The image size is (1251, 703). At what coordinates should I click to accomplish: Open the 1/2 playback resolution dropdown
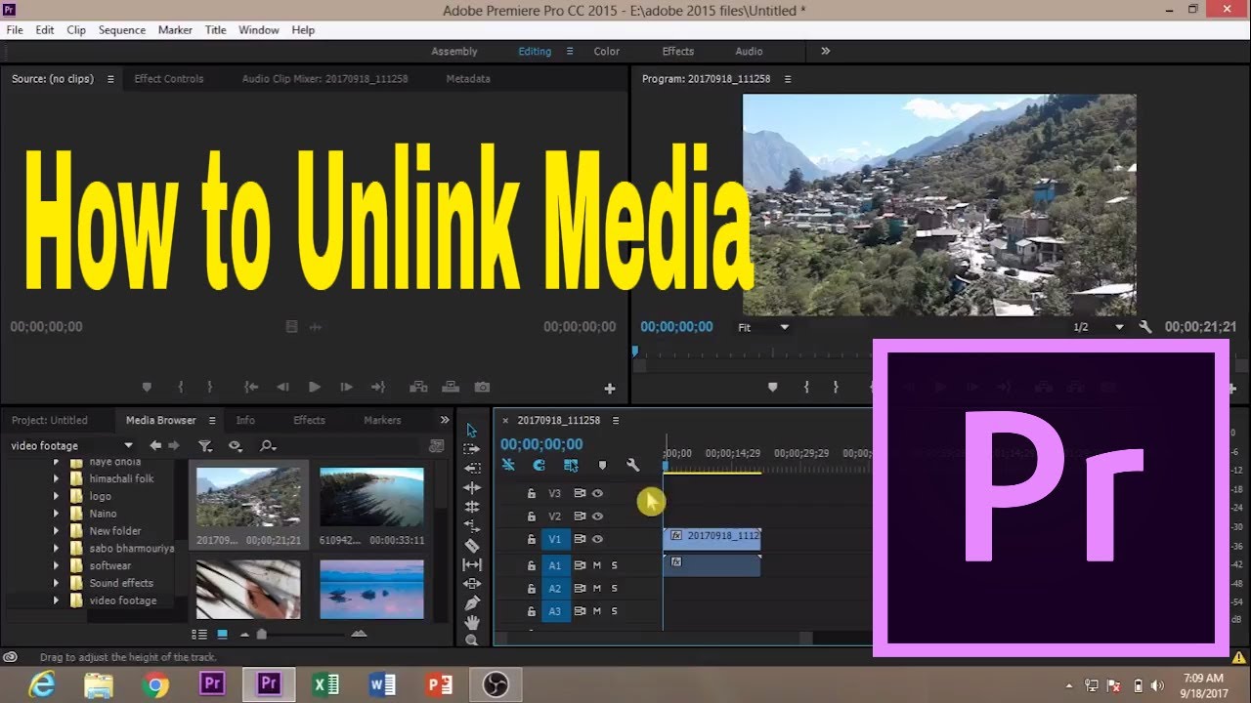(x=1099, y=327)
